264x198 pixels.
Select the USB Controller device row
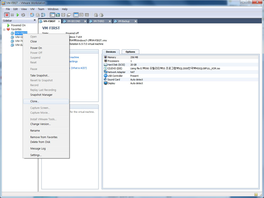[181, 76]
